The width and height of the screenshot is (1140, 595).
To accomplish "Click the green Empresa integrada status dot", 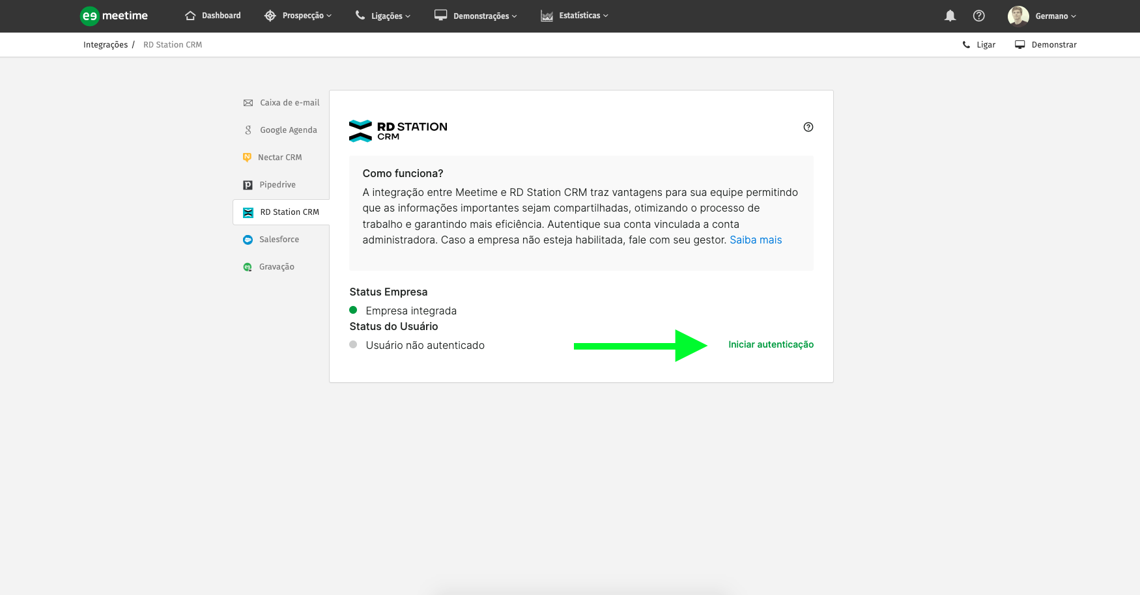I will pos(353,310).
